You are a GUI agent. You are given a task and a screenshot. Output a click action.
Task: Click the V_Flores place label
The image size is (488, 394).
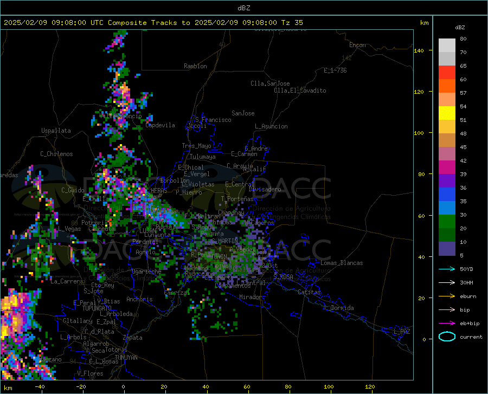click(x=90, y=373)
